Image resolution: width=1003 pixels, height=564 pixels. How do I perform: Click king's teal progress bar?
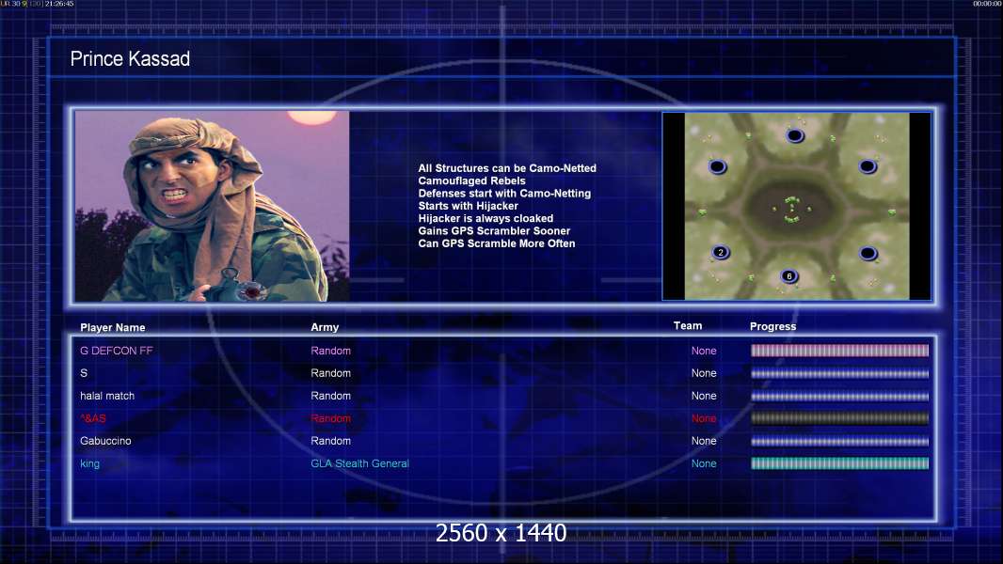pos(840,463)
